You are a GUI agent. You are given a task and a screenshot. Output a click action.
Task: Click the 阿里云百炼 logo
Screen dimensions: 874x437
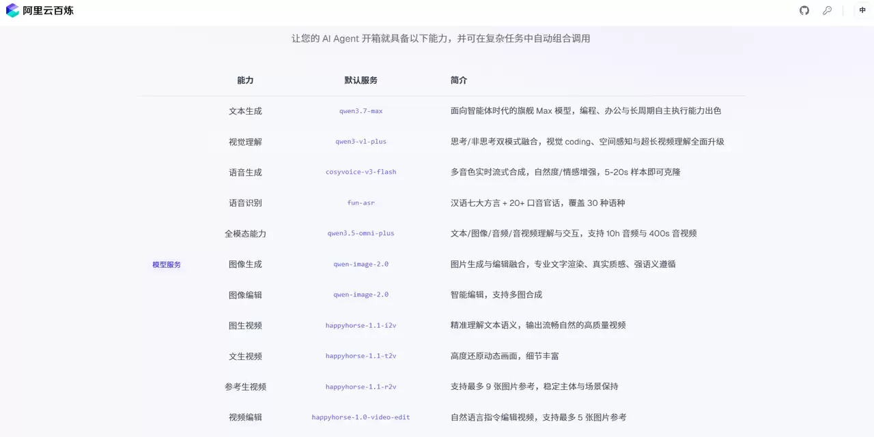tap(40, 10)
